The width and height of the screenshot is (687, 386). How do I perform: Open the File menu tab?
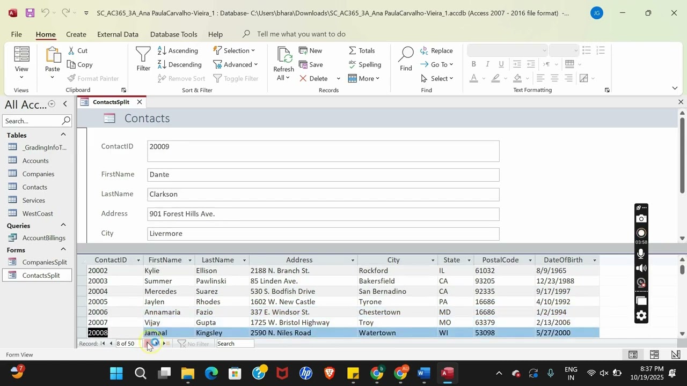point(17,34)
